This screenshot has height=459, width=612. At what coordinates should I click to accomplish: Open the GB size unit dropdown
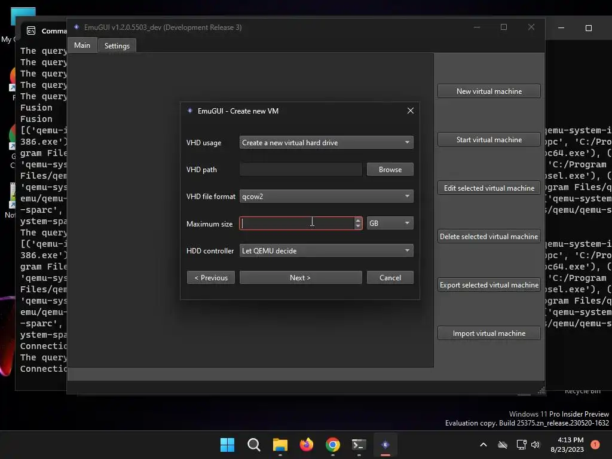point(390,224)
